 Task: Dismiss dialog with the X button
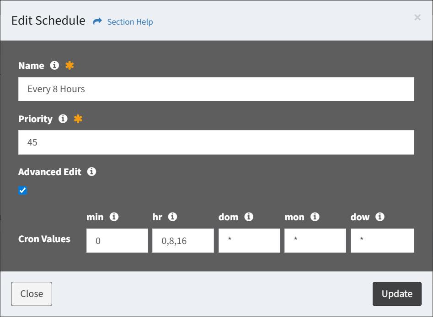point(417,17)
